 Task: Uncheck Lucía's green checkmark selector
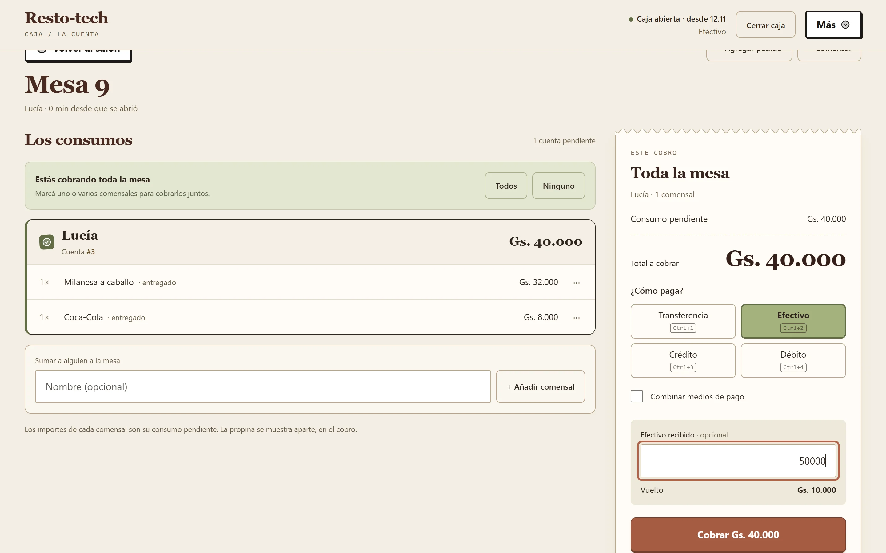(x=47, y=242)
